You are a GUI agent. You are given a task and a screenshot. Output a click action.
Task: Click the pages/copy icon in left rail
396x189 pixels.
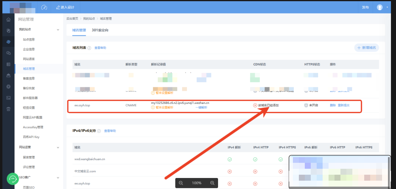pos(8,31)
